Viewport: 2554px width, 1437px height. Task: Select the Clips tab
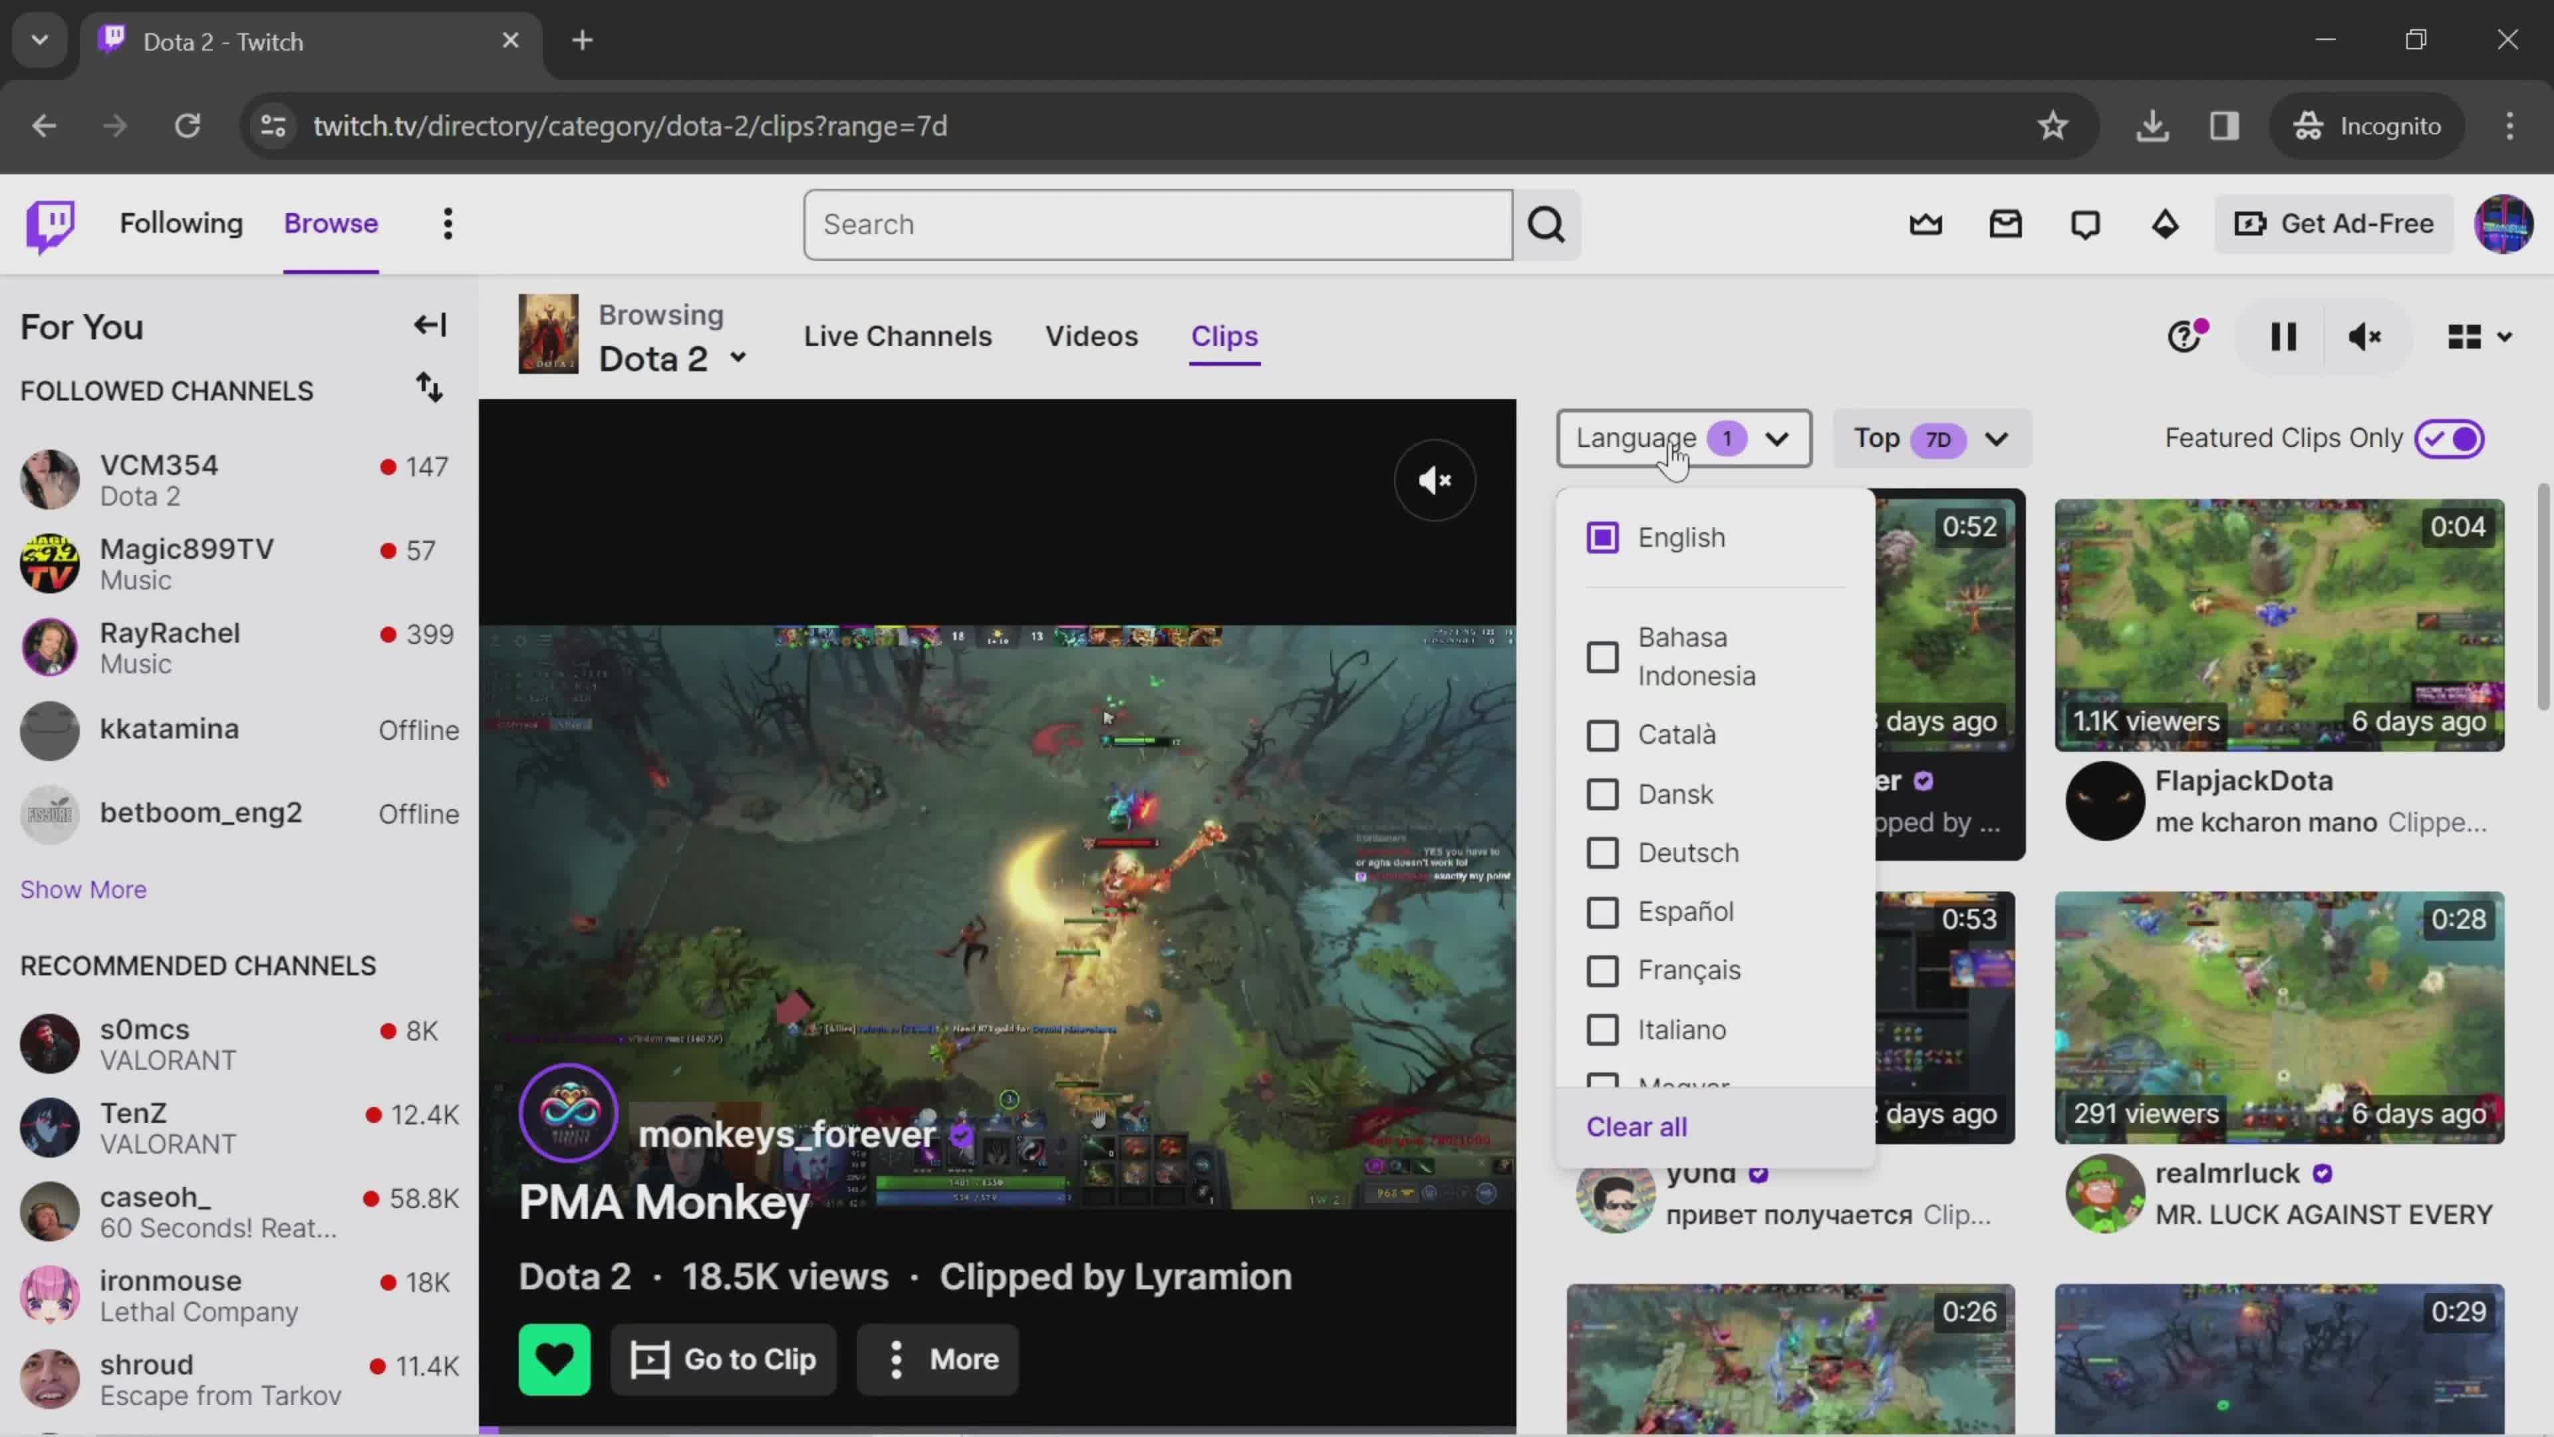pyautogui.click(x=1224, y=336)
